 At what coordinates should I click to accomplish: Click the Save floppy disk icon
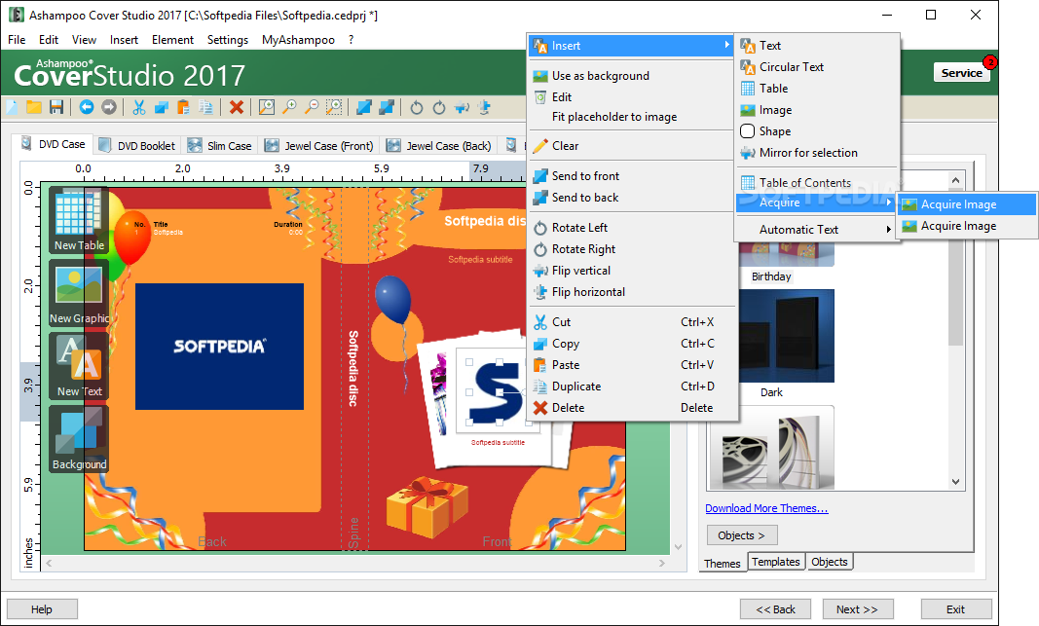coord(56,107)
